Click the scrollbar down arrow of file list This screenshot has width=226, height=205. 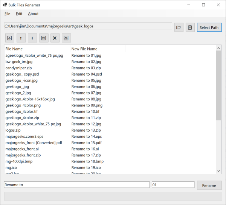pos(218,171)
